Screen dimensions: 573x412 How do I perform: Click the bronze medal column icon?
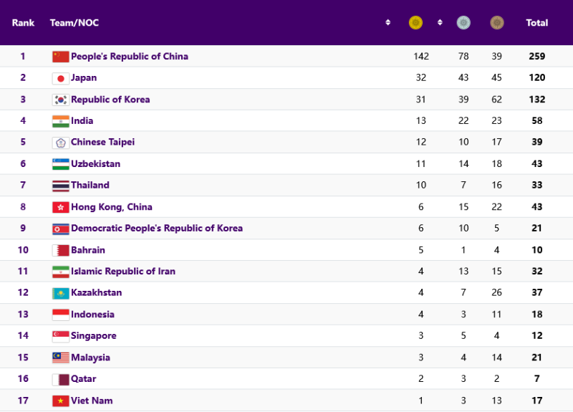pos(496,23)
